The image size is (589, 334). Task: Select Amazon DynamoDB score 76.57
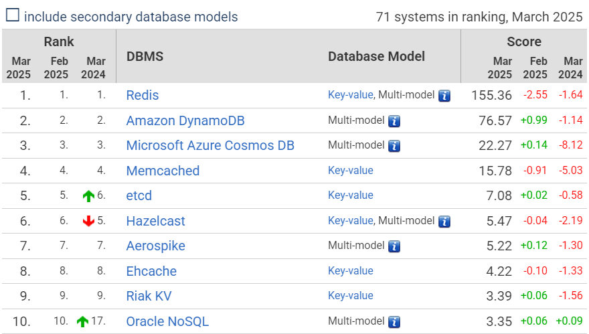click(495, 120)
